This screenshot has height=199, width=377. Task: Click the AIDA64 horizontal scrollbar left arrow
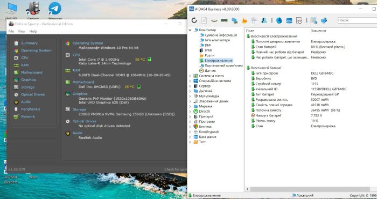click(x=248, y=189)
